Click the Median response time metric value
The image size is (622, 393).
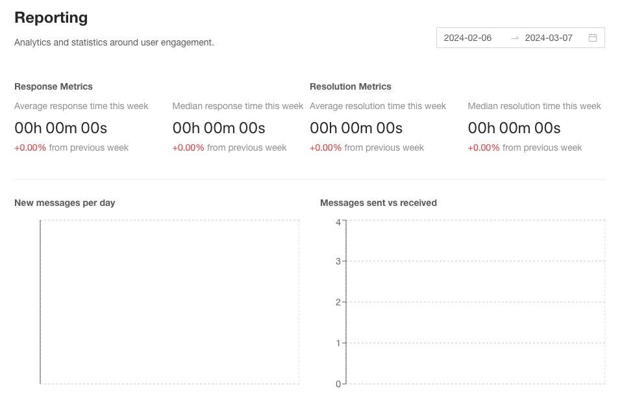pyautogui.click(x=218, y=128)
